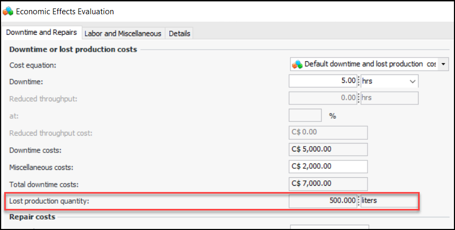Click the Economic Effects Evaluation title bar icon
The width and height of the screenshot is (455, 230).
[7, 11]
